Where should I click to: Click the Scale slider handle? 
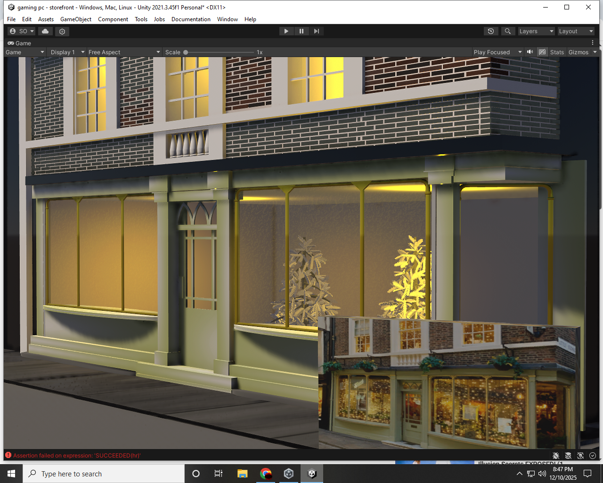pyautogui.click(x=186, y=52)
